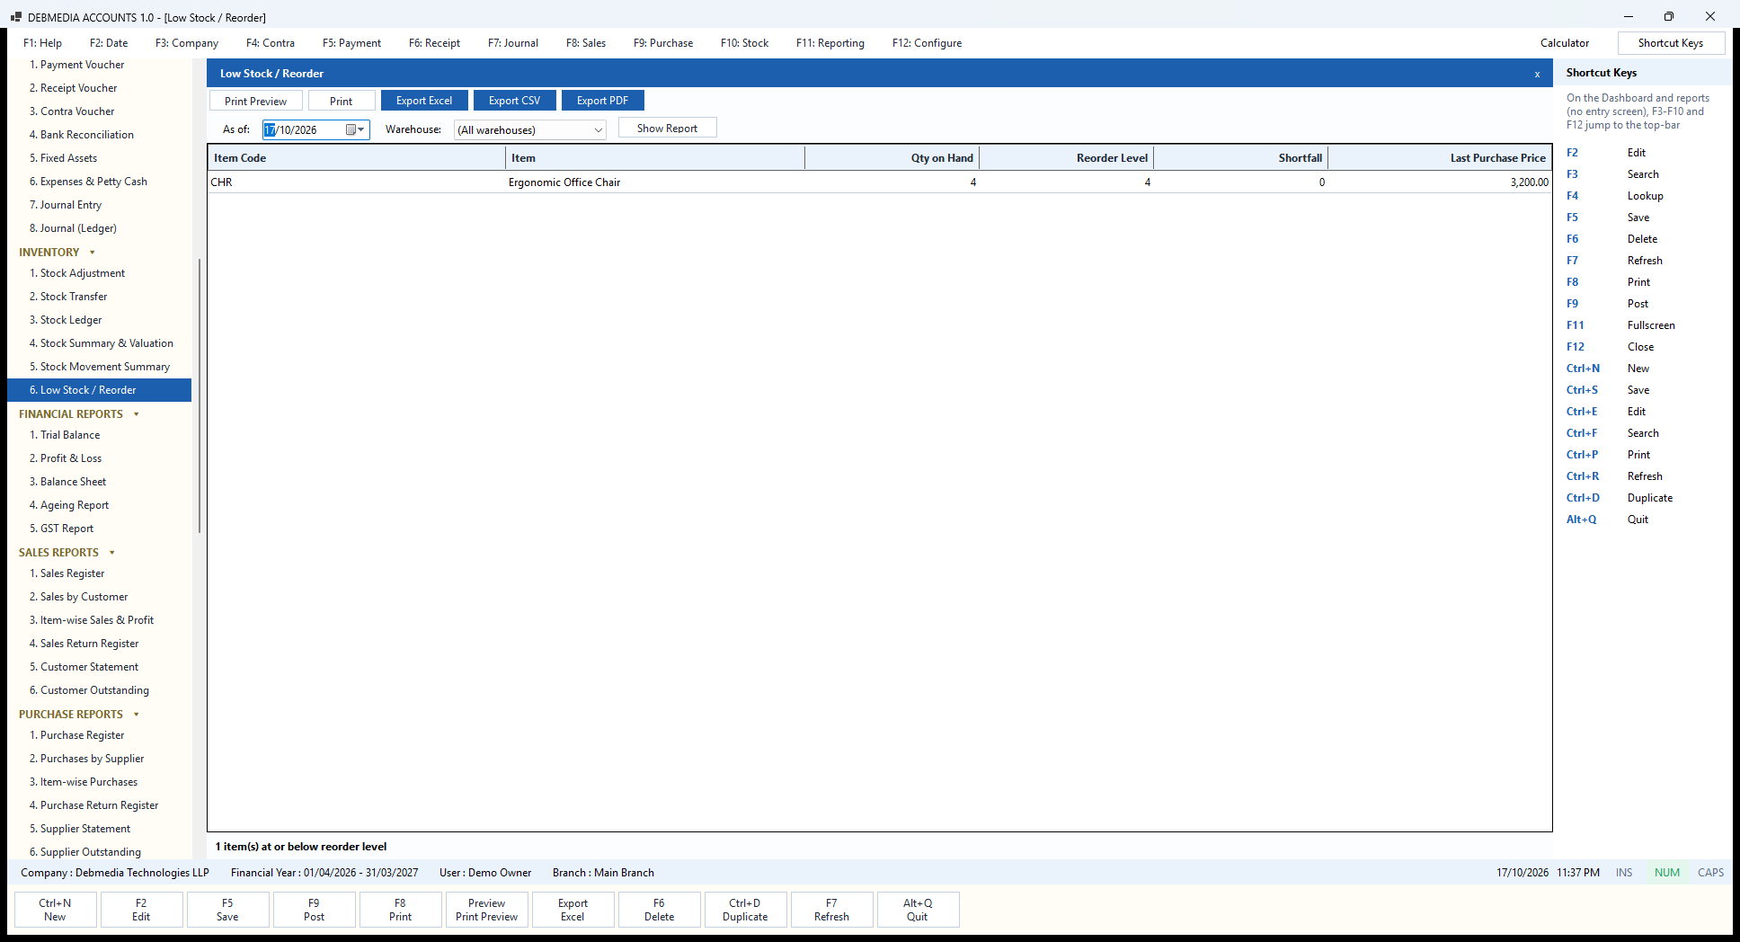This screenshot has height=942, width=1740.
Task: Open the Calculator
Action: point(1565,43)
